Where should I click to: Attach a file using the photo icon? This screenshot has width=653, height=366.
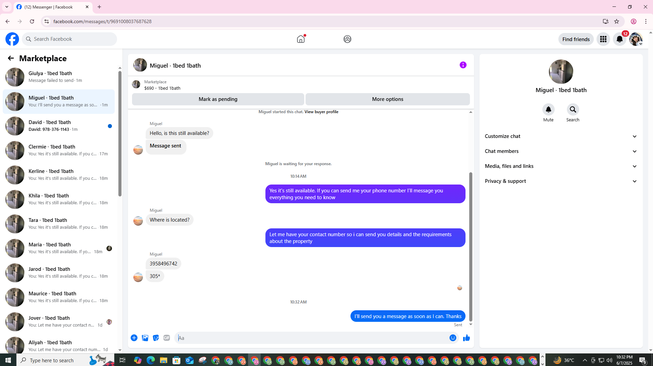tap(145, 338)
